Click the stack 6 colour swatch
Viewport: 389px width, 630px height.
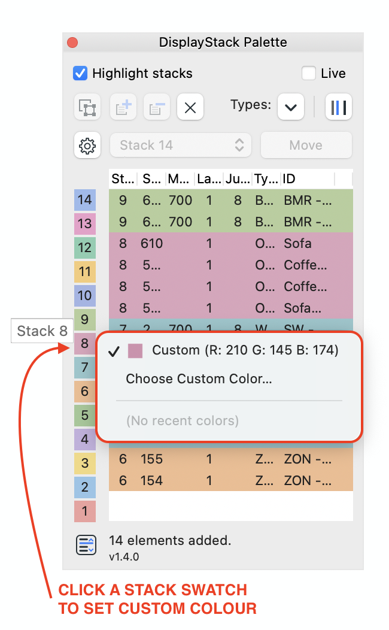[x=85, y=391]
